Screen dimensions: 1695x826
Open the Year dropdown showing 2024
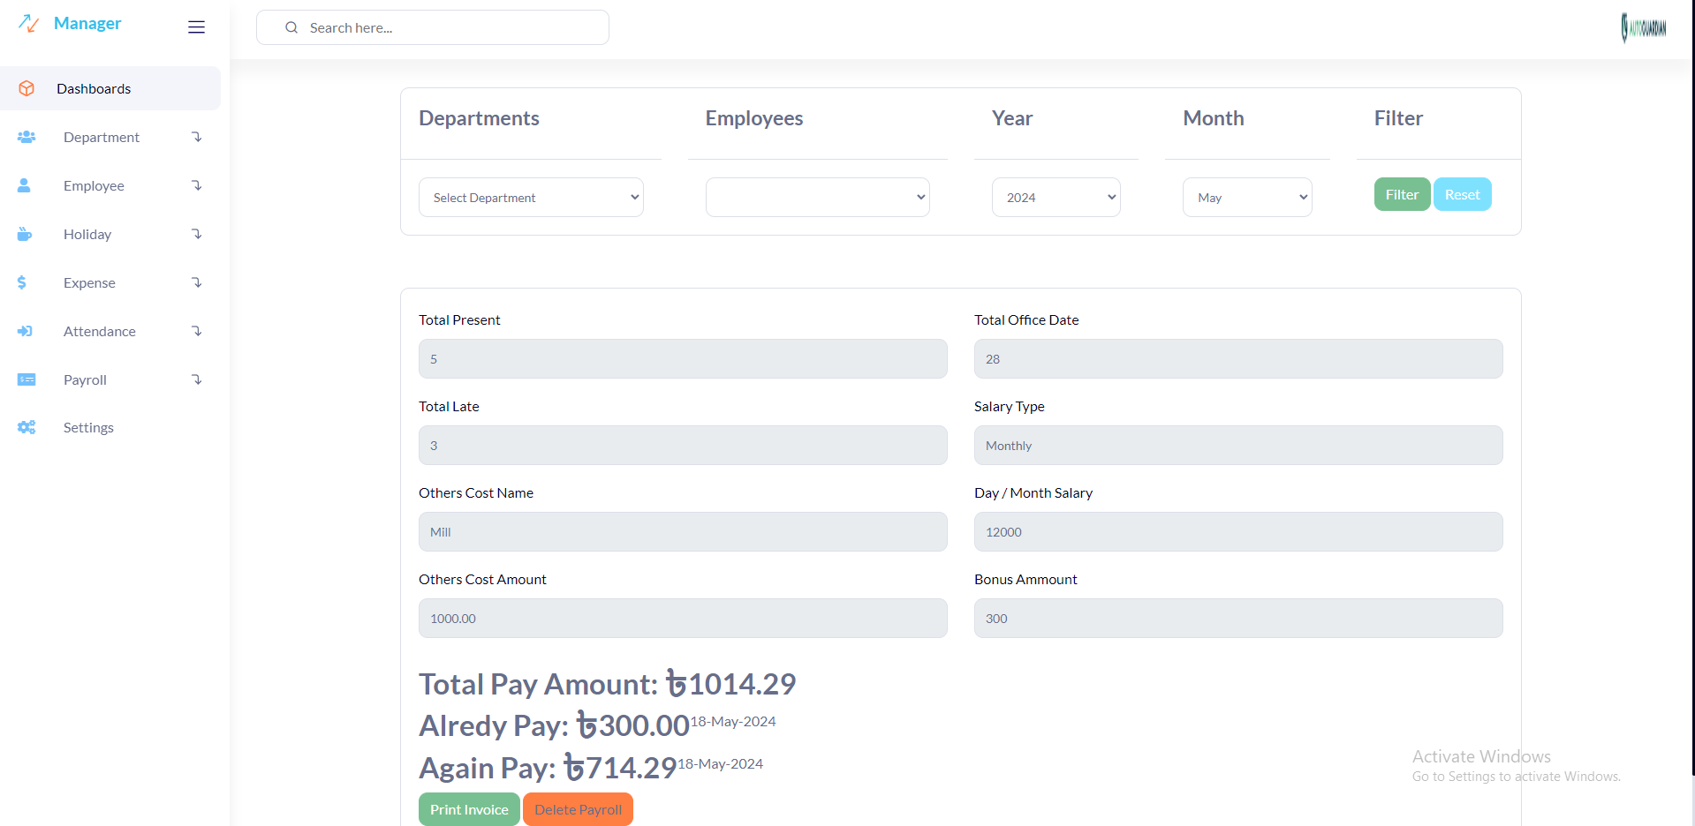[1056, 198]
